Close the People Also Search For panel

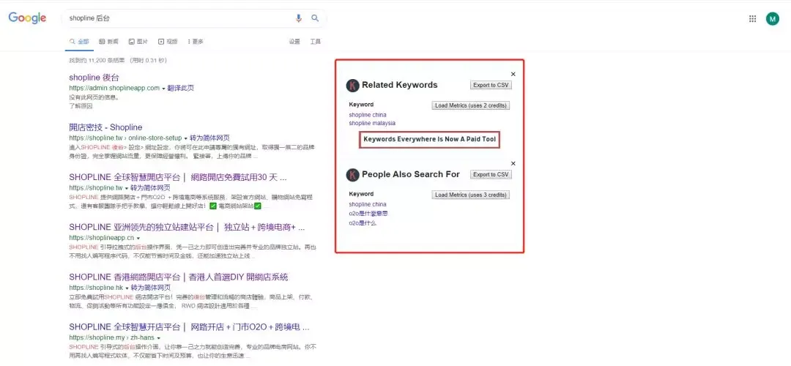(x=513, y=163)
